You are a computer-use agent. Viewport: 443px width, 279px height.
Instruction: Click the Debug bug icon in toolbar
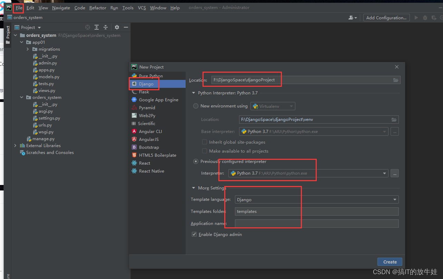pyautogui.click(x=425, y=18)
